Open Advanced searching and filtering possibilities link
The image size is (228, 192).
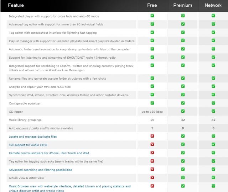(x=40, y=170)
